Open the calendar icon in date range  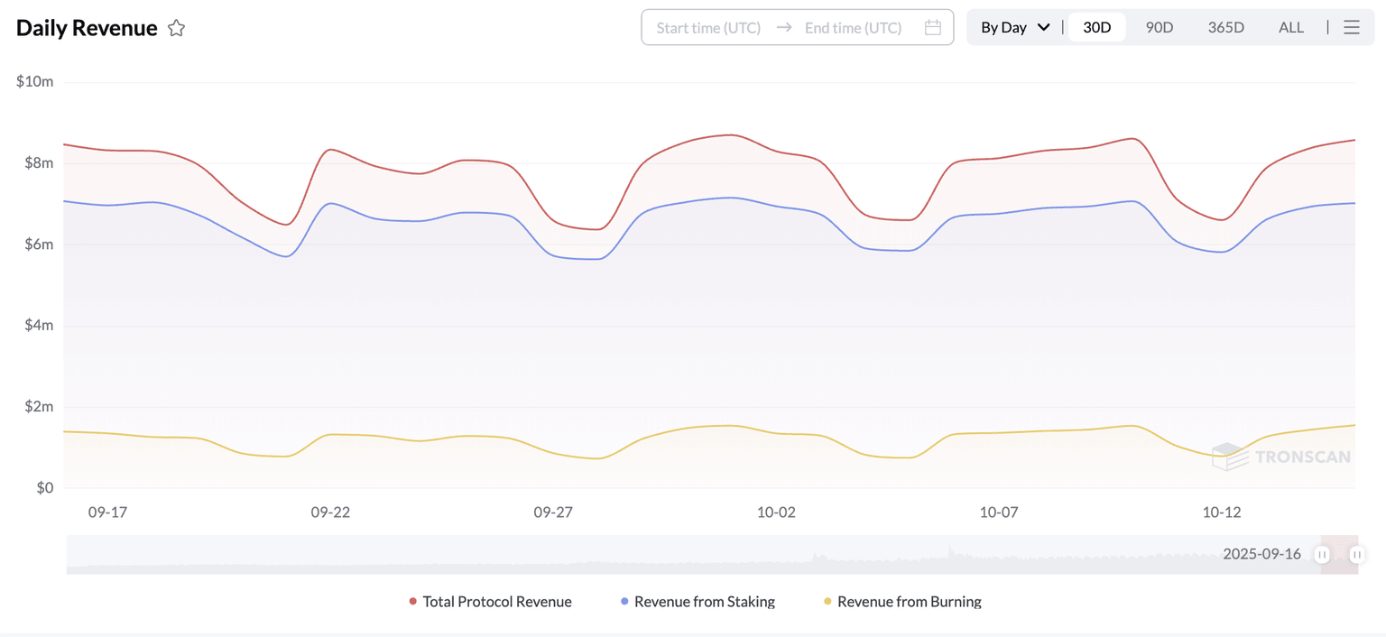(x=933, y=27)
